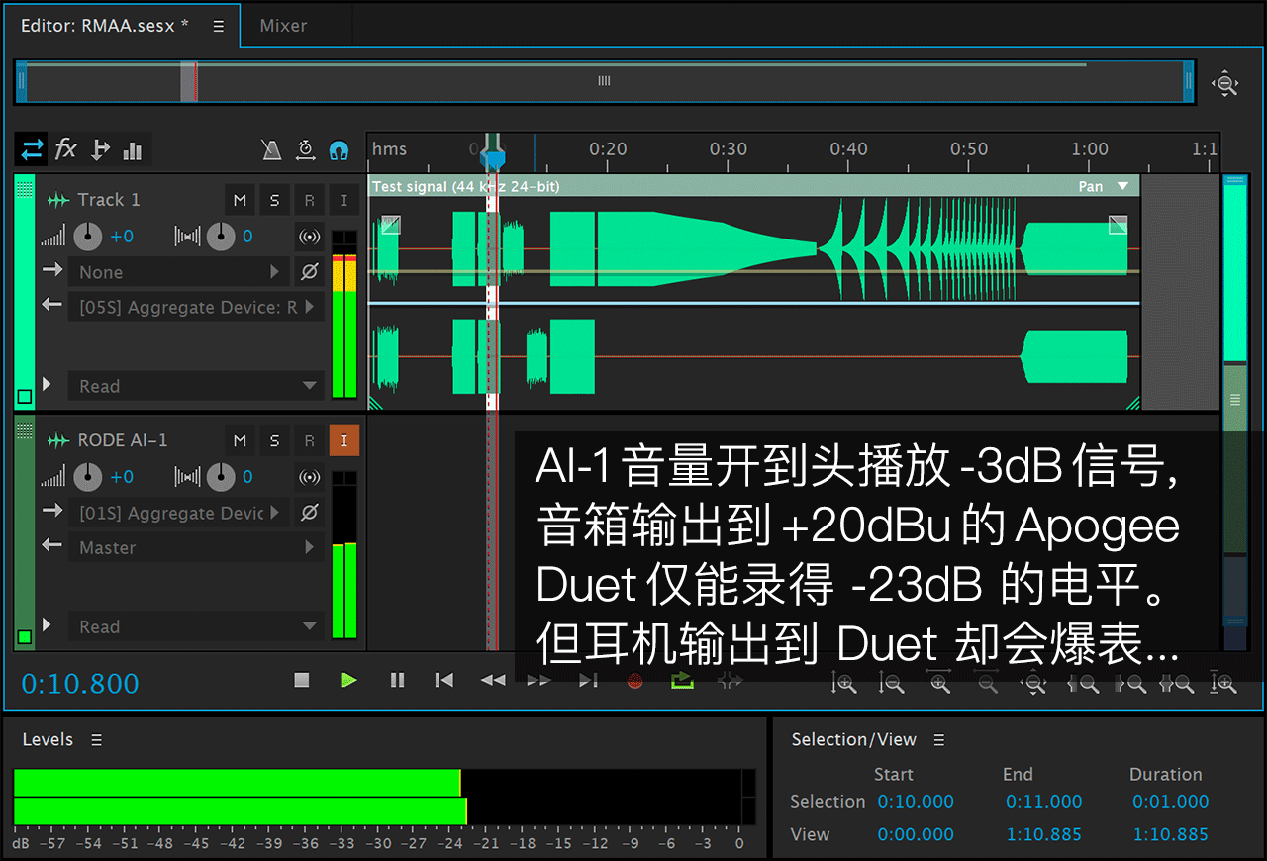Toggle global clip stretching stopwatch icon
The width and height of the screenshot is (1267, 861).
(x=306, y=150)
